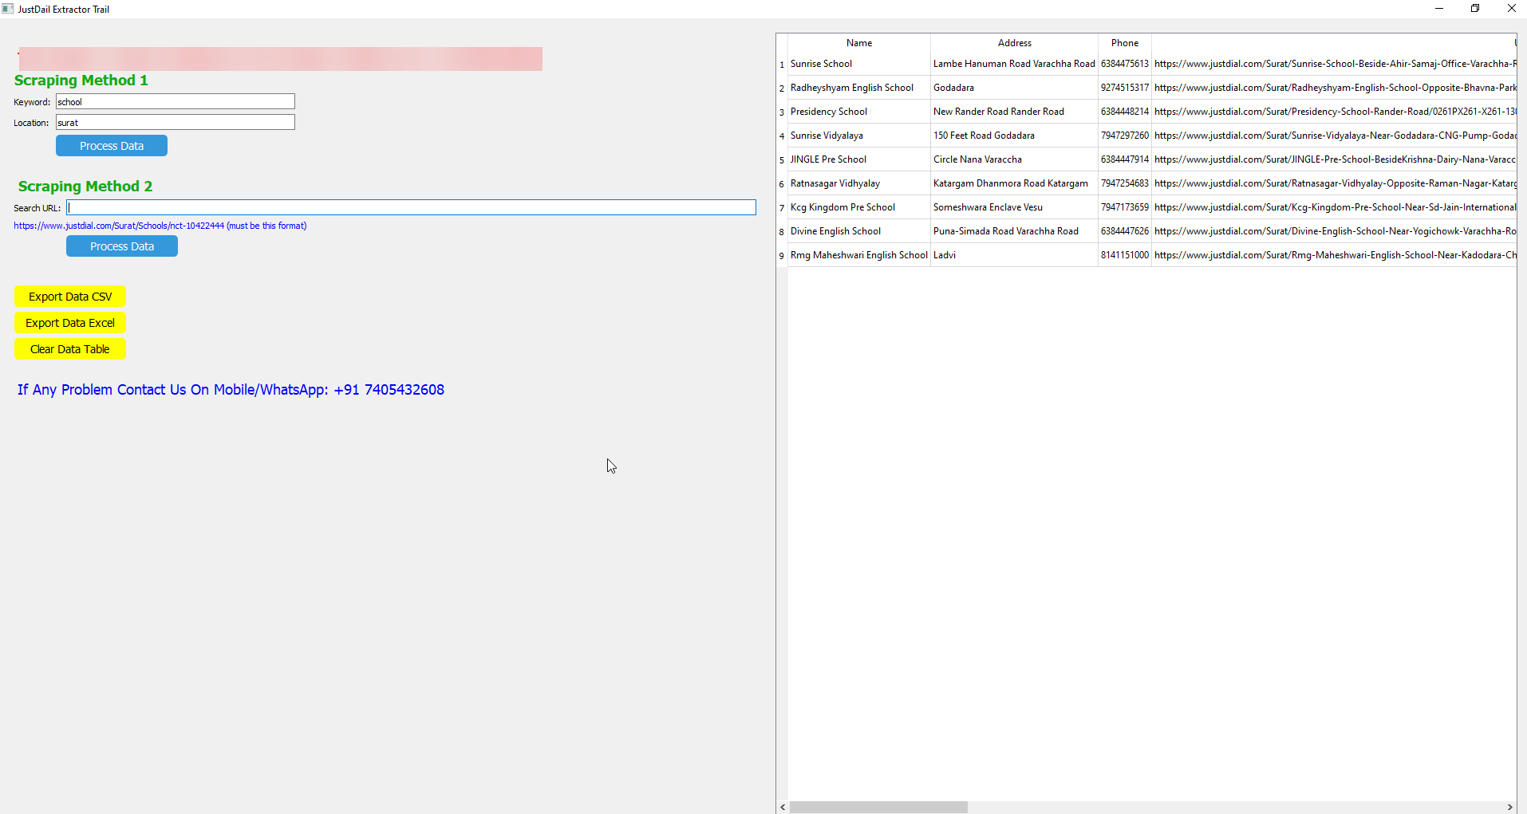Sort by the Address column header
This screenshot has width=1527, height=814.
pos(1015,43)
